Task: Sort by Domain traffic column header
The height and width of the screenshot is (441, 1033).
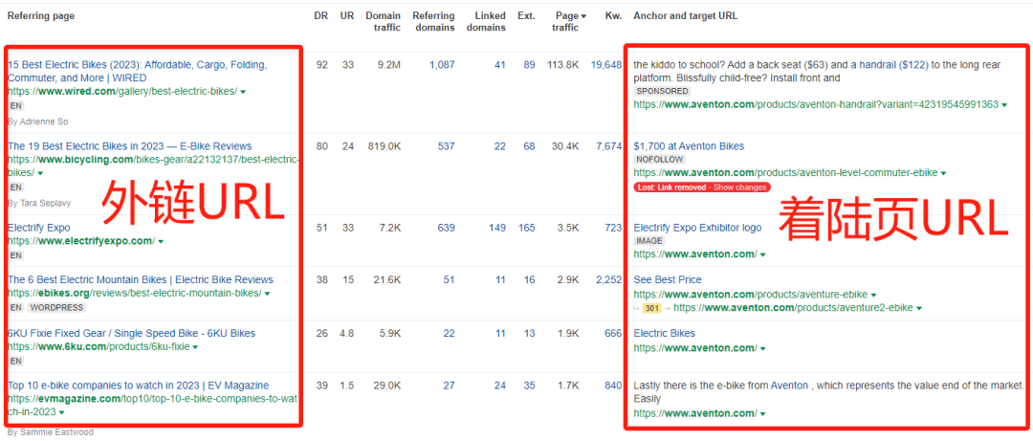Action: point(383,22)
